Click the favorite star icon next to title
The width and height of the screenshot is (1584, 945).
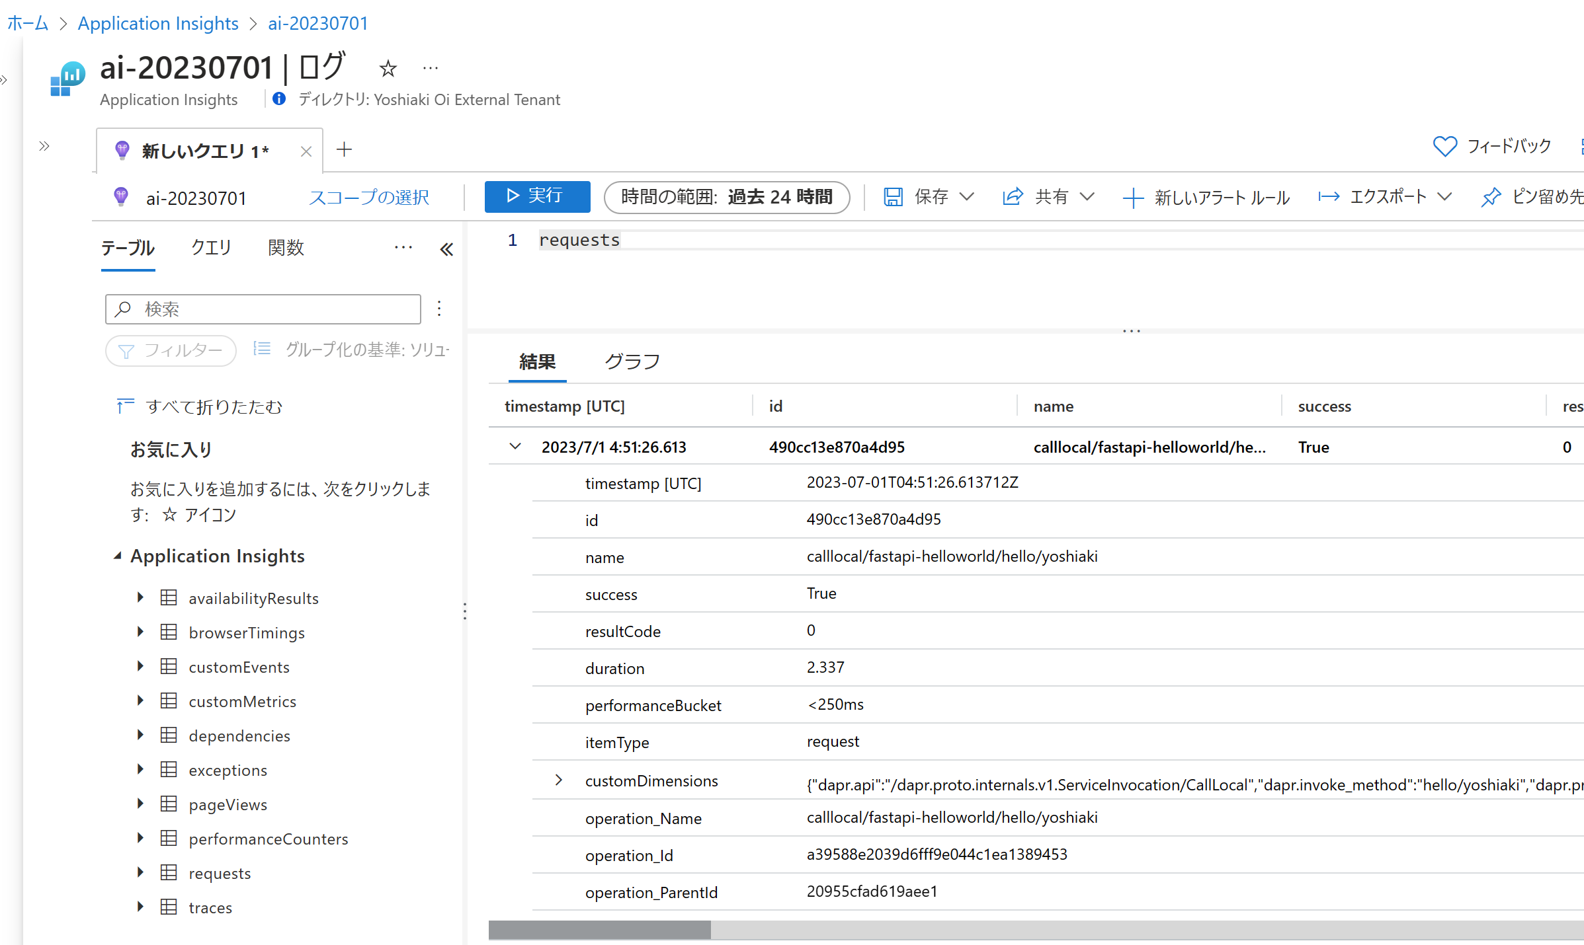tap(388, 69)
